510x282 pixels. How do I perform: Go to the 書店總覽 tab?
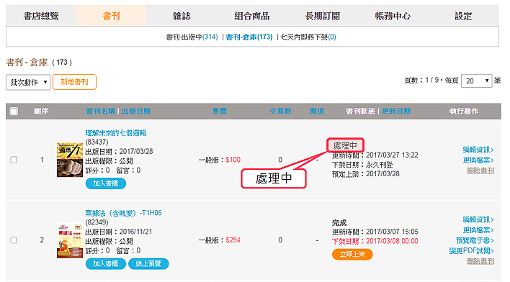coord(41,16)
